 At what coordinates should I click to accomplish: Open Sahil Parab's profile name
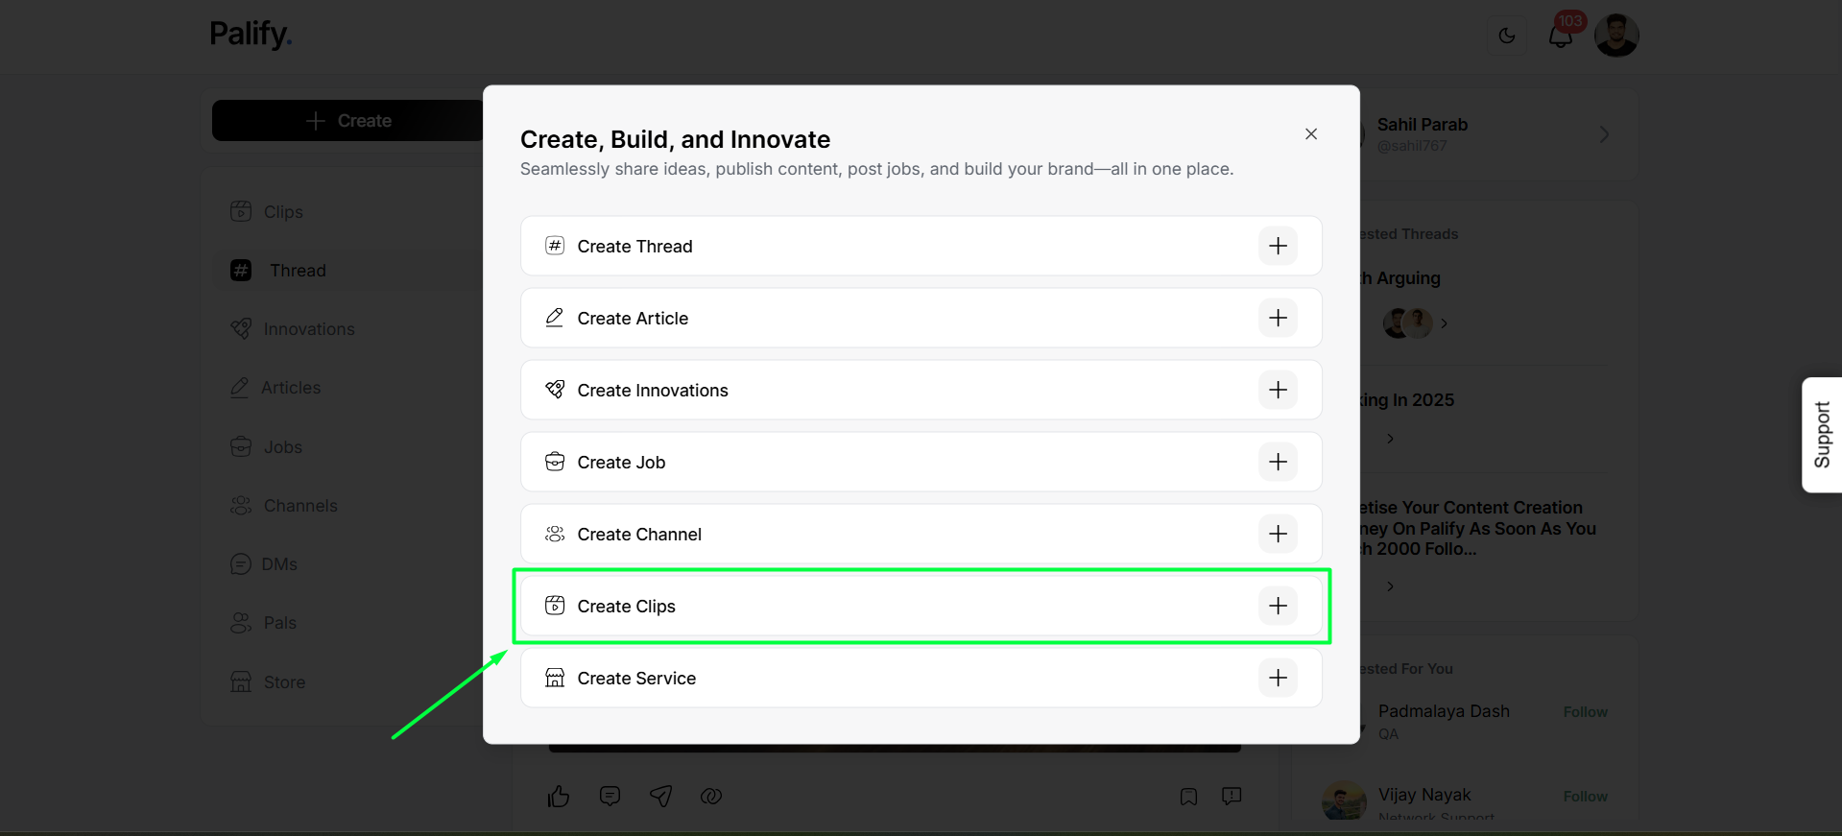pos(1423,125)
